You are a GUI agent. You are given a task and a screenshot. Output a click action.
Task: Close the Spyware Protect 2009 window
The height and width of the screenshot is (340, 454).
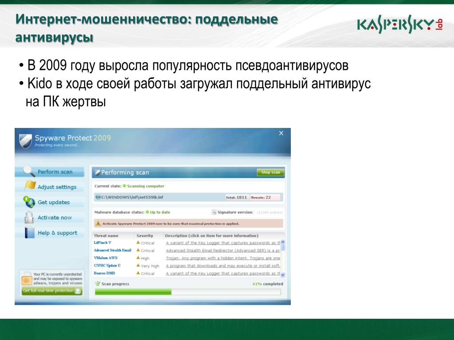[x=281, y=133]
